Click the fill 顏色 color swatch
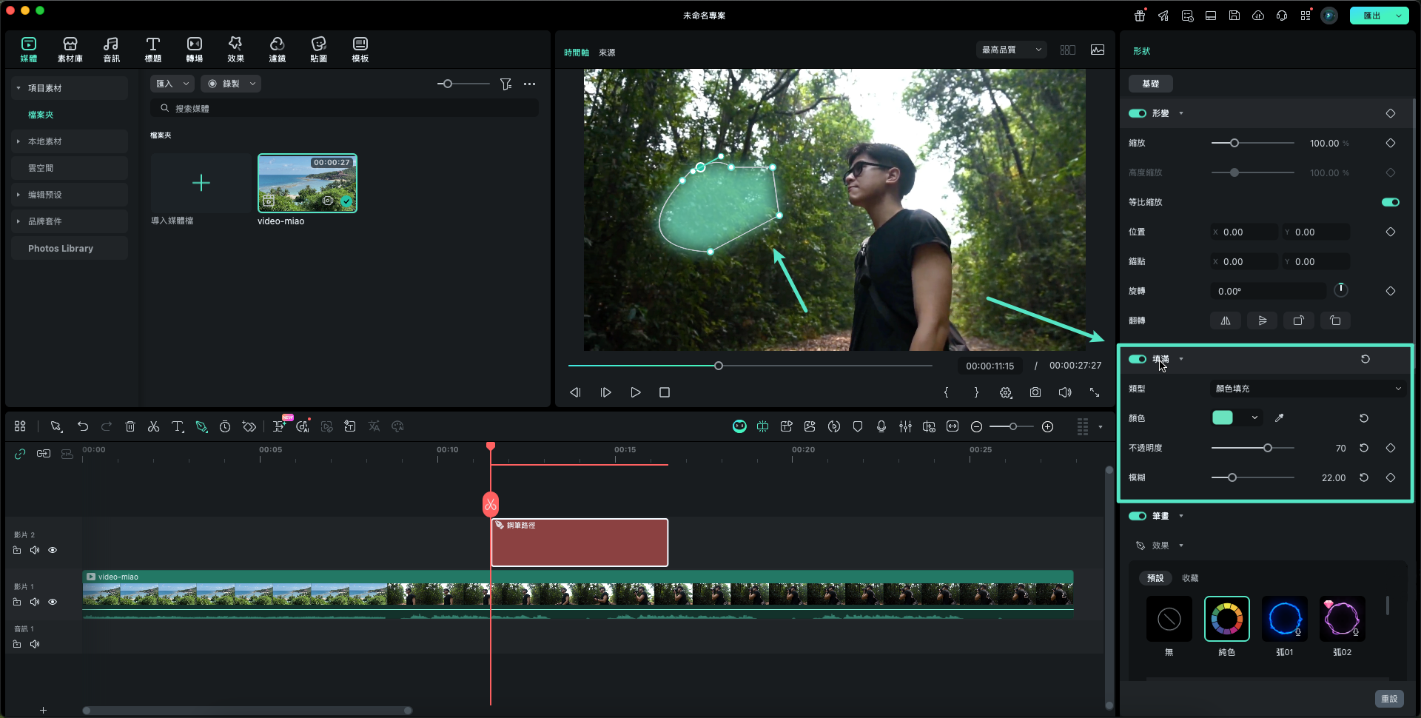This screenshot has height=718, width=1421. [x=1223, y=418]
